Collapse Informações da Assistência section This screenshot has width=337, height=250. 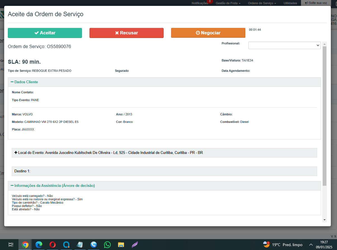(53, 186)
